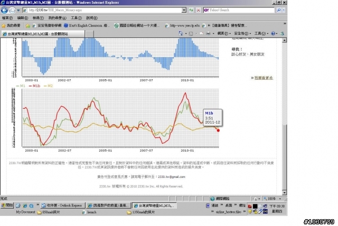This screenshot has height=226, width=338.
Task: Open the 說明(H) menu
Action: click(x=92, y=18)
